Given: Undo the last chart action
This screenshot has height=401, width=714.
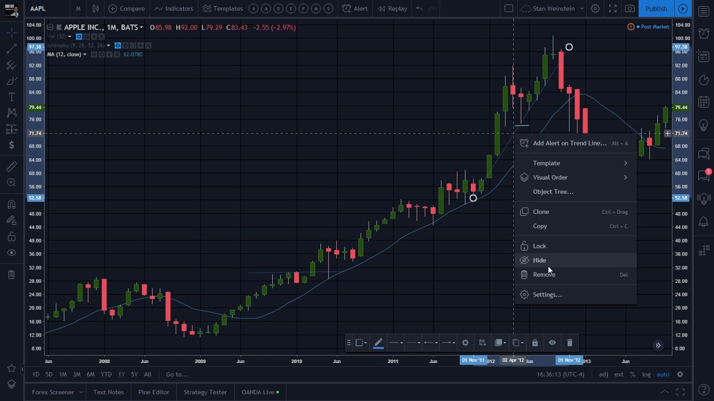Looking at the screenshot, I should [419, 8].
